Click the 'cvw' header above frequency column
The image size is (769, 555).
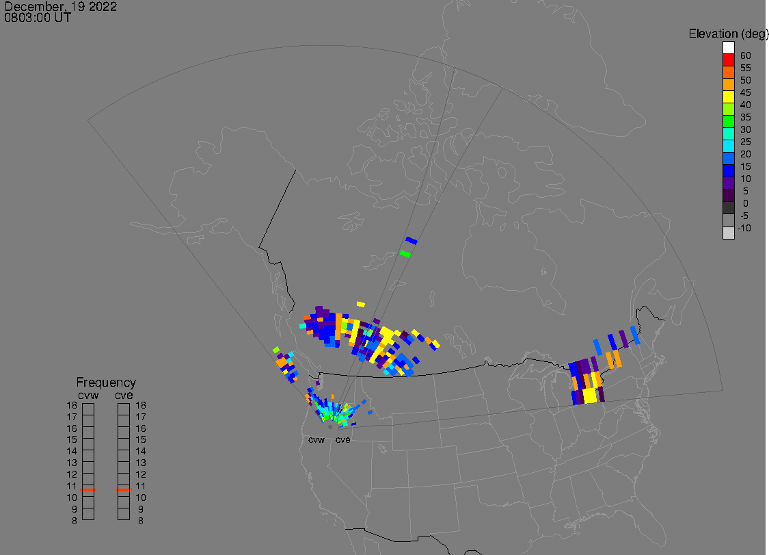(x=88, y=395)
